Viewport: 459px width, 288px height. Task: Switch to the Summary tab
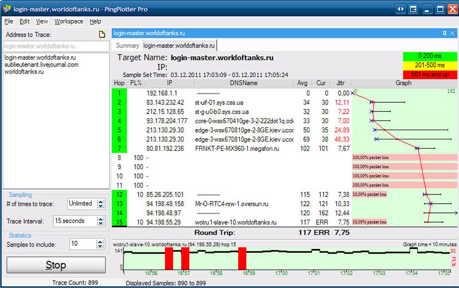point(127,46)
